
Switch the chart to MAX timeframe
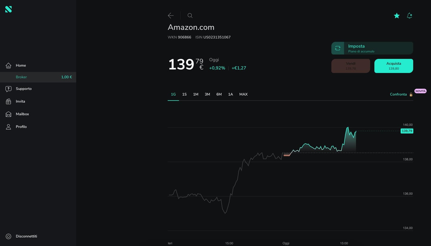(243, 94)
